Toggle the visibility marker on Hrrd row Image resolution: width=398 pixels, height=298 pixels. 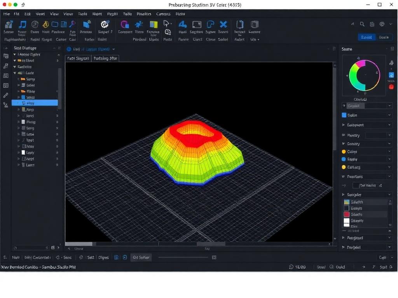point(57,116)
